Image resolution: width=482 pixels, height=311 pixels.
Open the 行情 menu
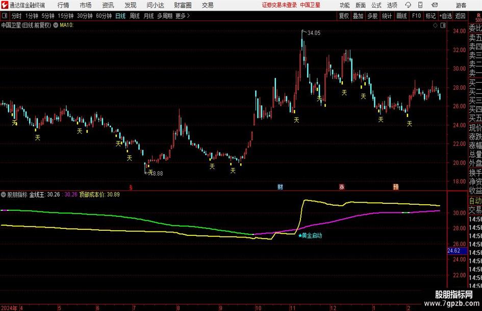click(x=63, y=5)
